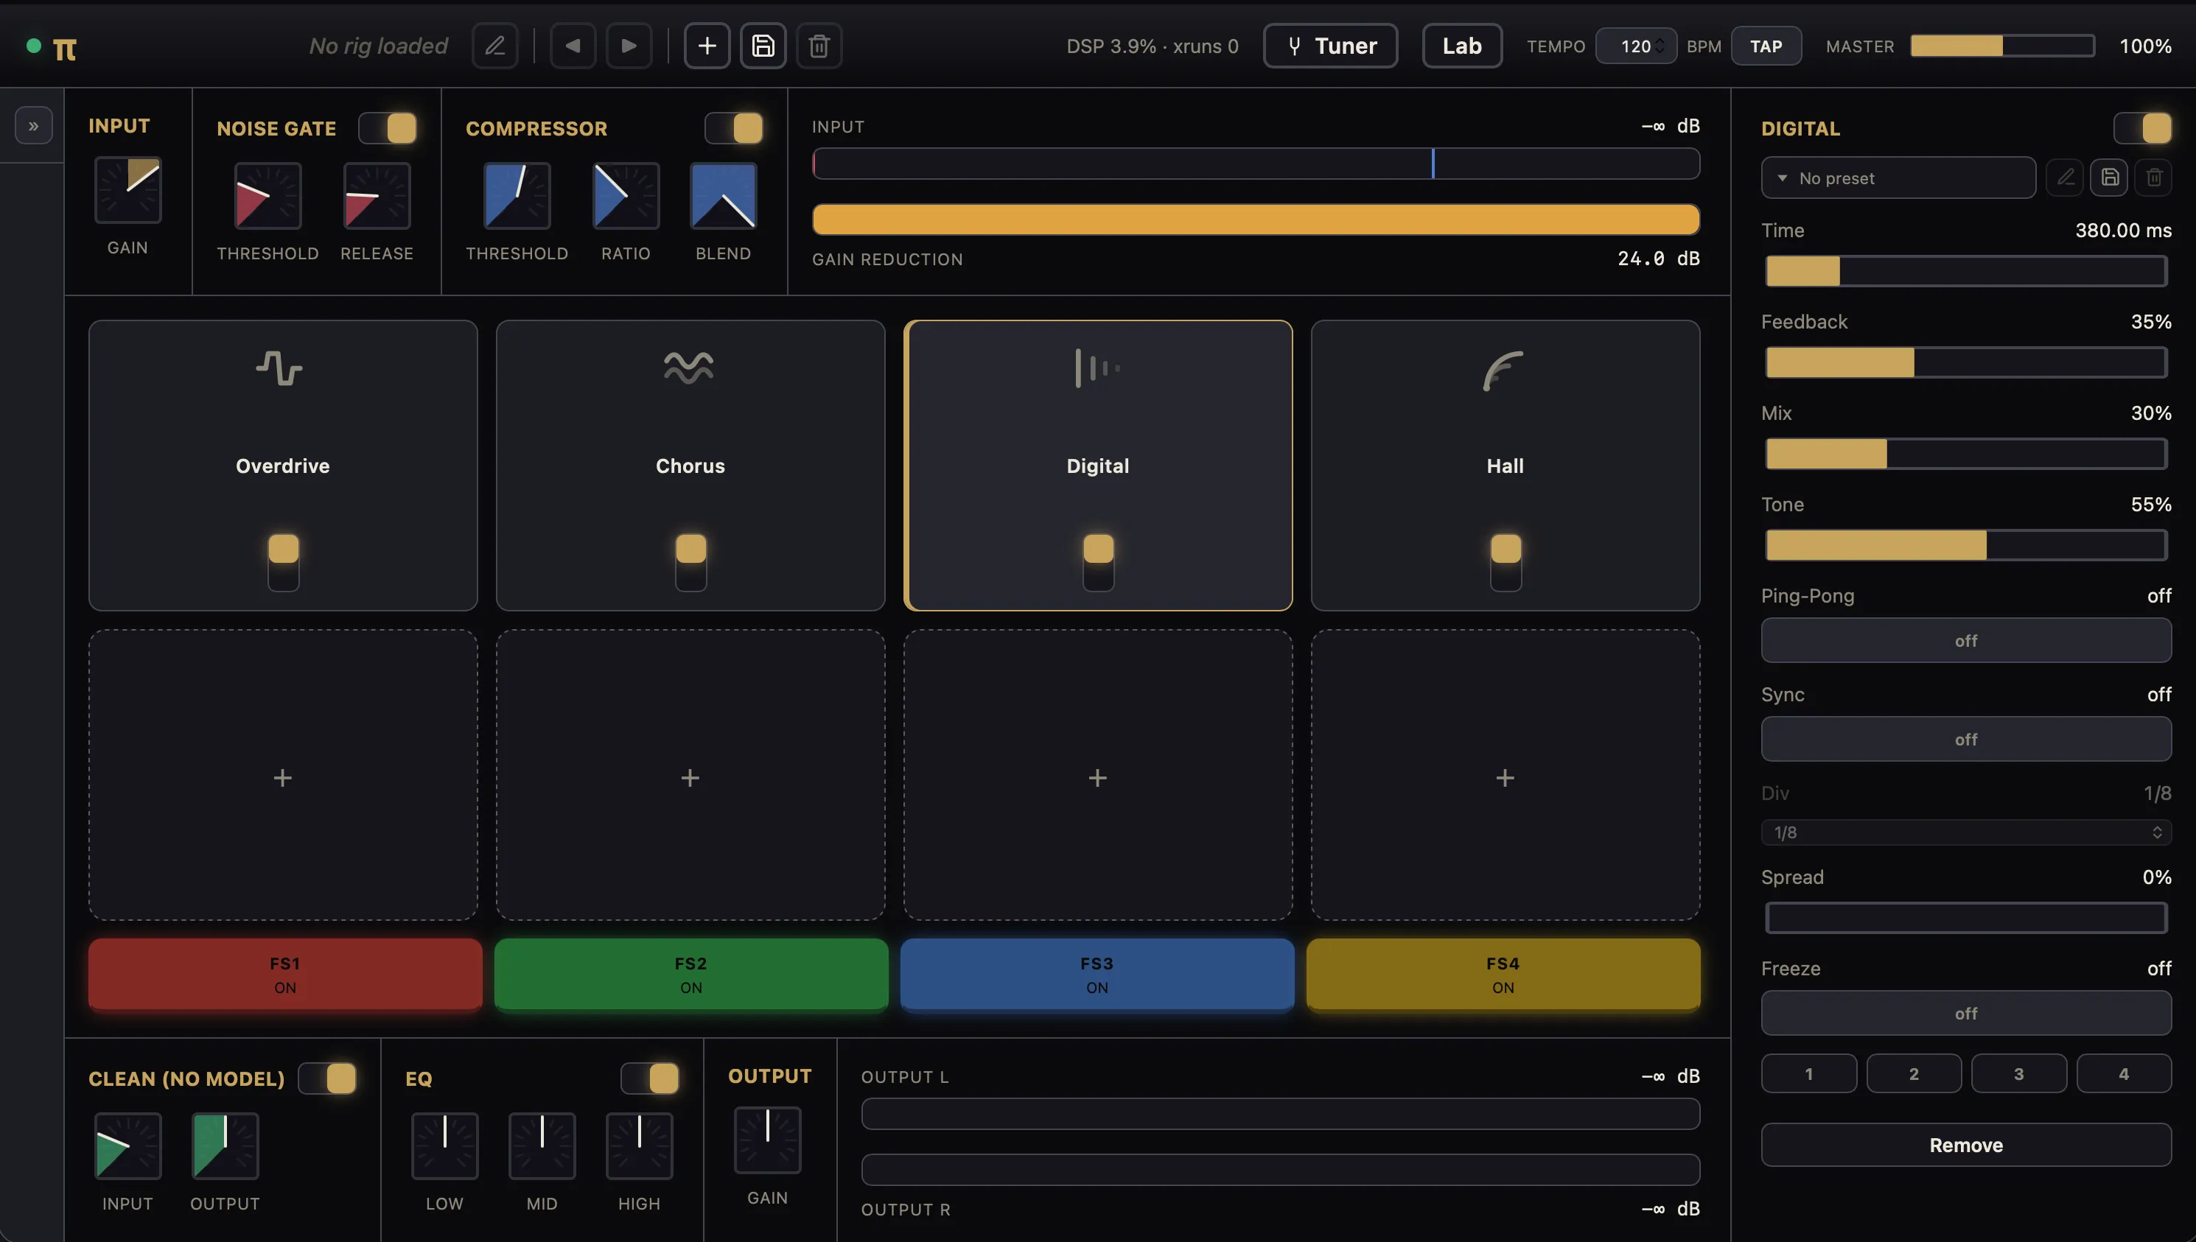This screenshot has height=1242, width=2196.
Task: Click Noise Gate THRESHOLD knob
Action: click(x=268, y=196)
